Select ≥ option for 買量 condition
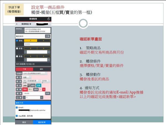This screenshot has height=125, width=166. tap(31, 48)
